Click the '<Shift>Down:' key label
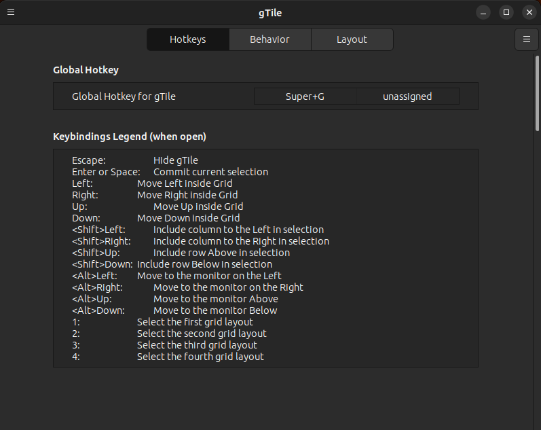The height and width of the screenshot is (430, 541). [x=102, y=264]
